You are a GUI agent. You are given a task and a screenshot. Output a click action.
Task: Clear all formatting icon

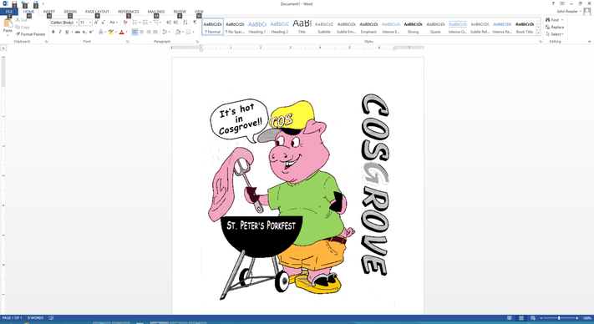point(125,23)
